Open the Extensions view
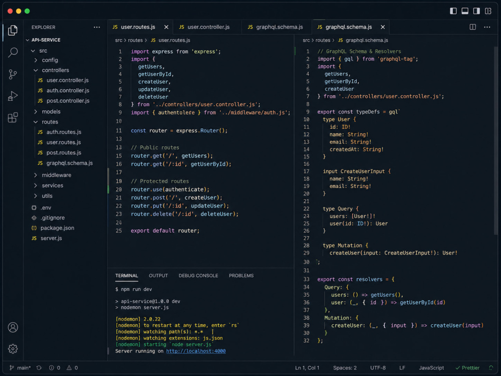This screenshot has height=376, width=501. coord(13,117)
